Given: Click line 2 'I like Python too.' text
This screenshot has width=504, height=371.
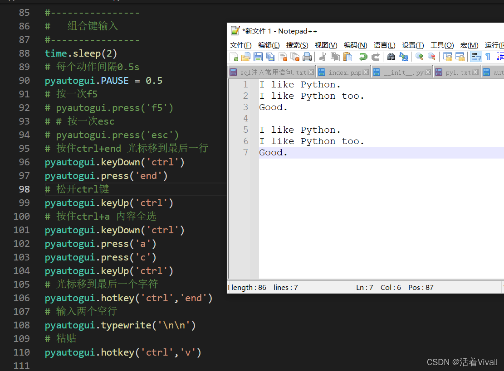Looking at the screenshot, I should (x=312, y=96).
